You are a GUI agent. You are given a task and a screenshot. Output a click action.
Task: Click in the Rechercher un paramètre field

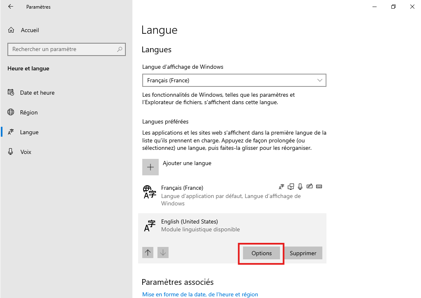click(62, 49)
